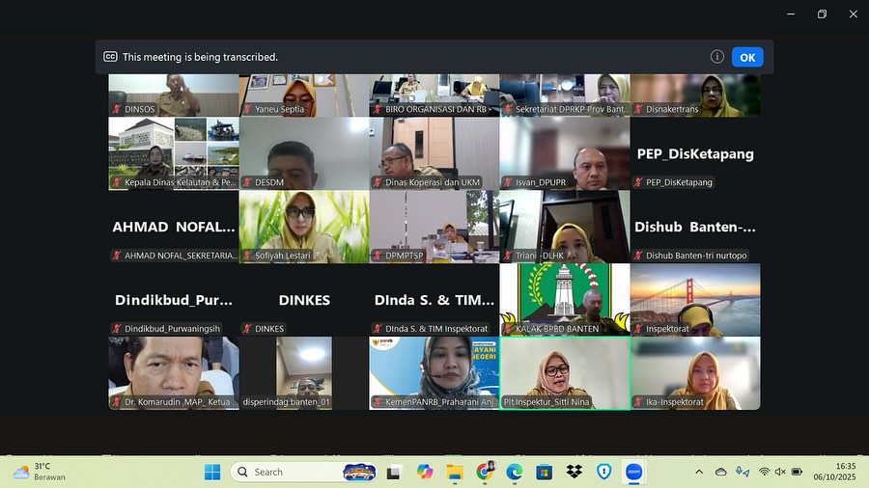Open clock and date notification panel
This screenshot has height=488, width=869.
(845, 472)
